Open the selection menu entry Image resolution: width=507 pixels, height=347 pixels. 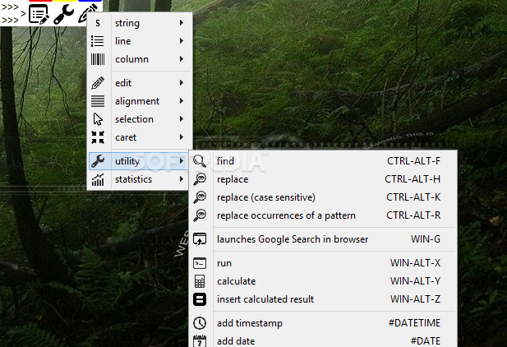click(x=140, y=119)
